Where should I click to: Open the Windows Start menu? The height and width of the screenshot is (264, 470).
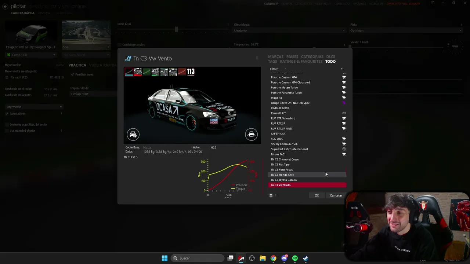(164, 258)
